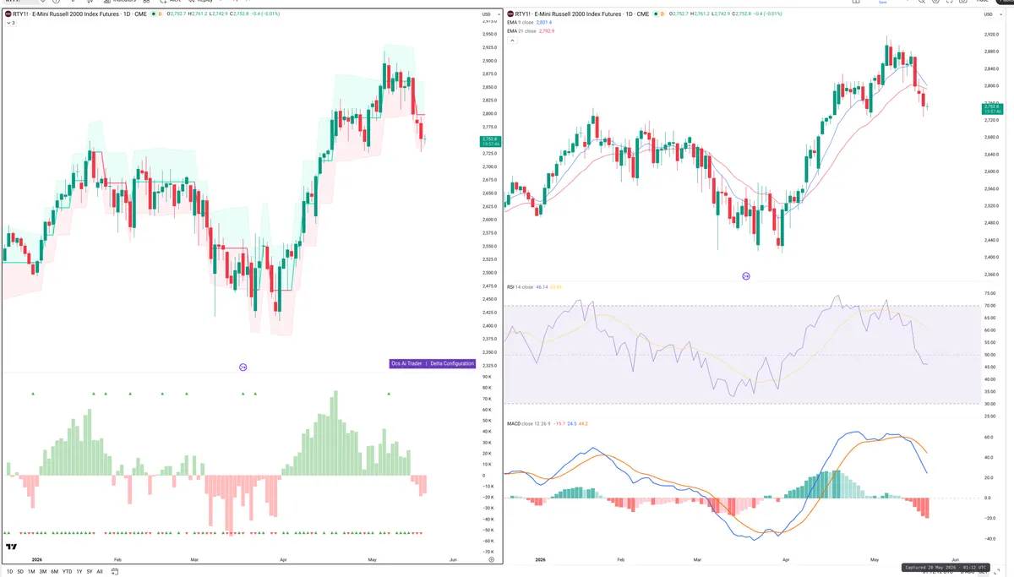Select the 5Y time range

[x=90, y=572]
